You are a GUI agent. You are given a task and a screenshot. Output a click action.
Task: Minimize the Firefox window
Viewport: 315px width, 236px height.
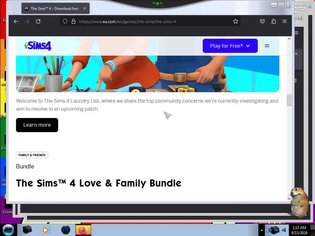click(274, 6)
